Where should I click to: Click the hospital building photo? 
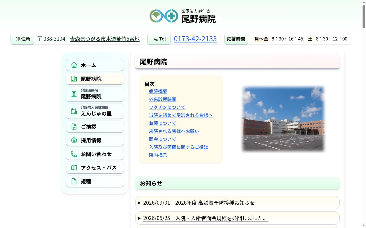(x=283, y=119)
